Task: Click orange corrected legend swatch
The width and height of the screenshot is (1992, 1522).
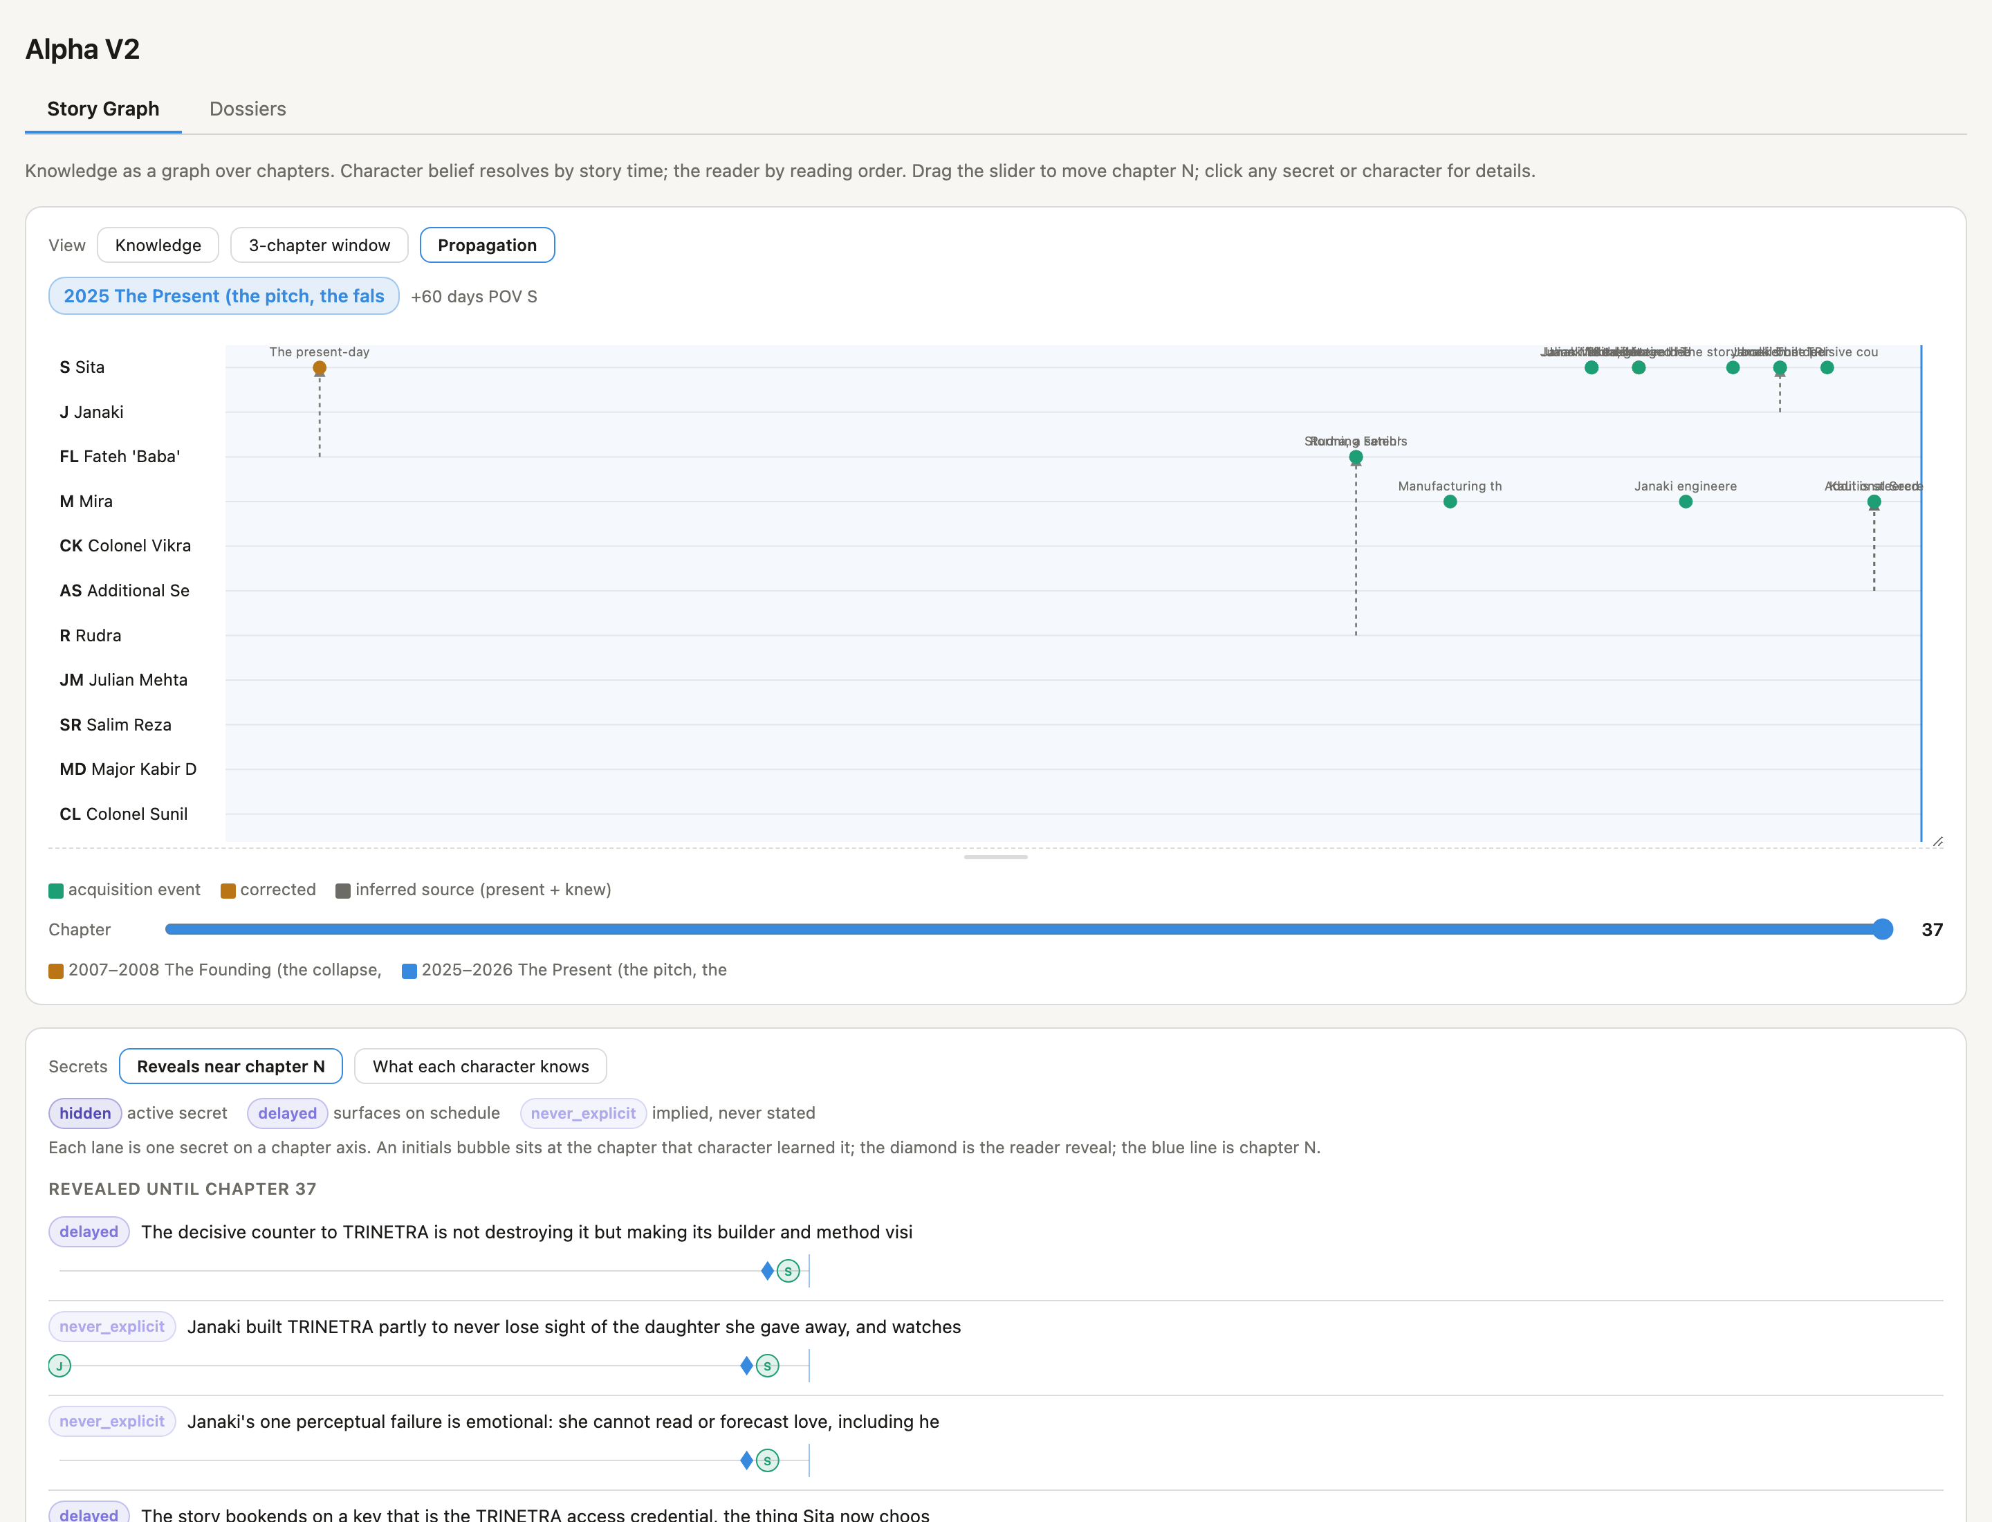Action: (228, 890)
